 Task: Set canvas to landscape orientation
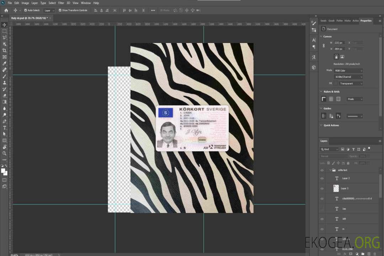pos(342,57)
